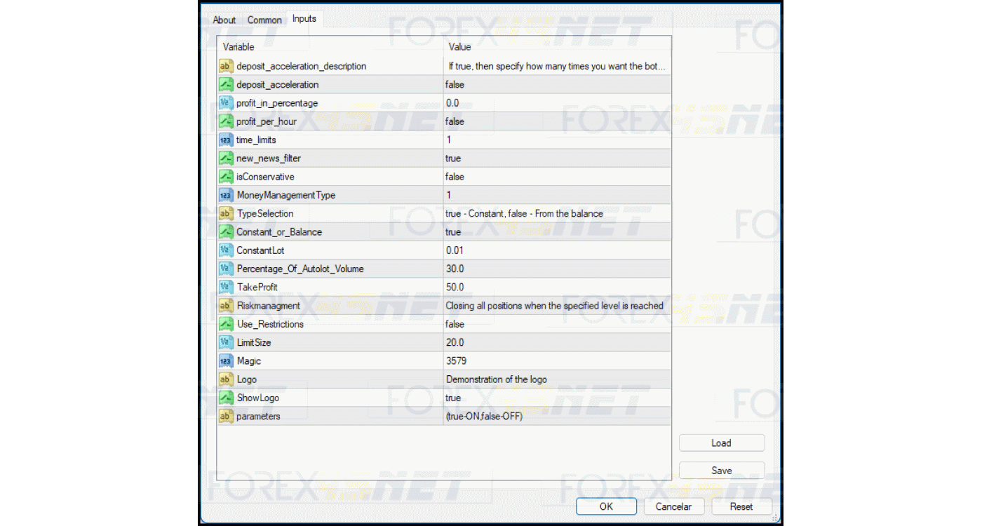Viewport: 982px width, 526px height.
Task: Click the double-type icon next to TakeProfit
Action: coord(225,288)
